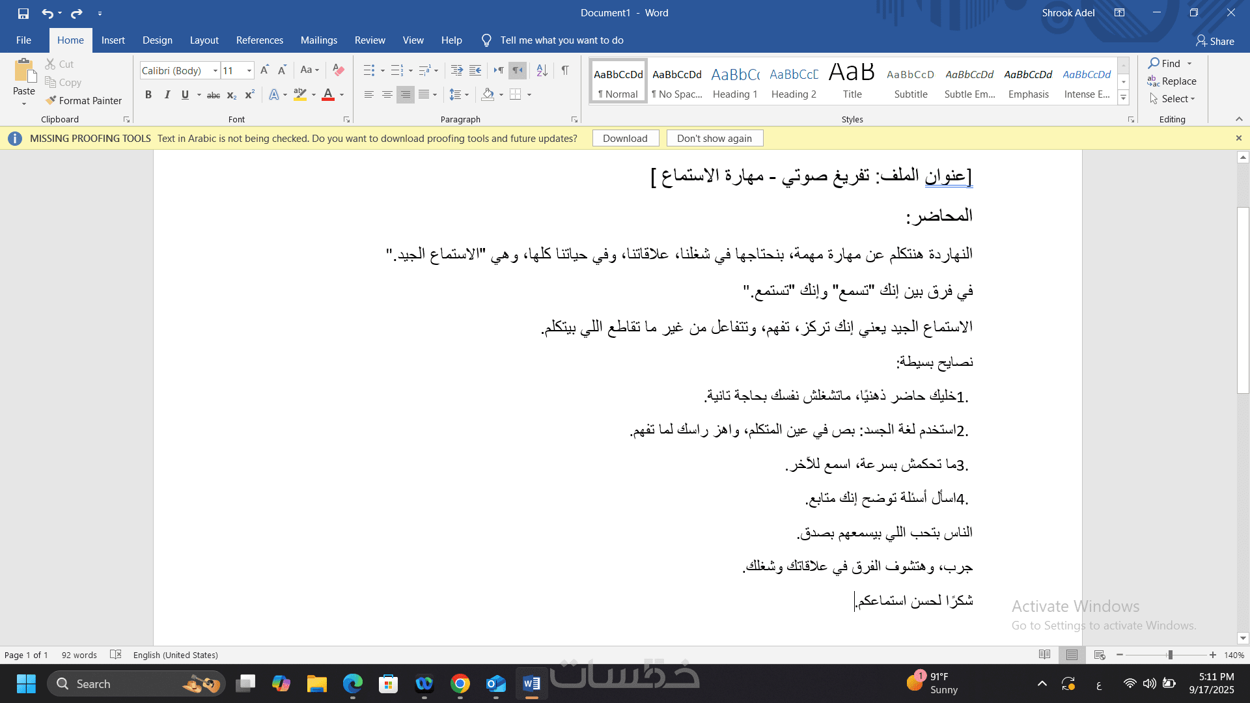Screen dimensions: 1250x703
Task: Switch to the Layout tab
Action: pos(204,40)
